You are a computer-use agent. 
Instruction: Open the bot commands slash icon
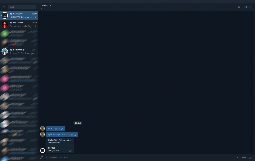pyautogui.click(x=237, y=158)
